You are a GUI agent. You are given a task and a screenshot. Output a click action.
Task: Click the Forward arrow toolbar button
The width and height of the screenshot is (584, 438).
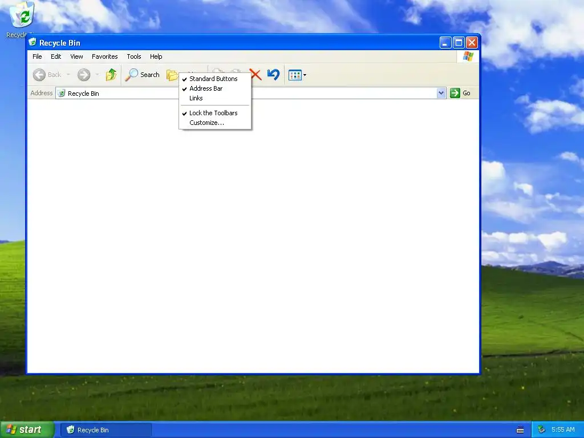[84, 75]
